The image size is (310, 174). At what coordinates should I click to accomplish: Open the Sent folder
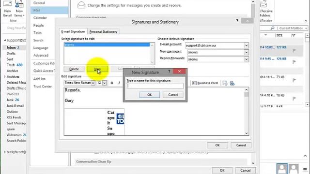[x=10, y=59]
